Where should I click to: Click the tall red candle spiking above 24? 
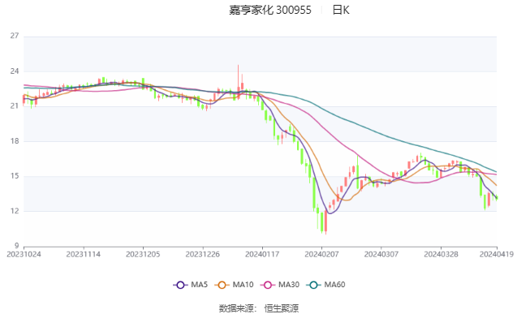[x=238, y=83]
